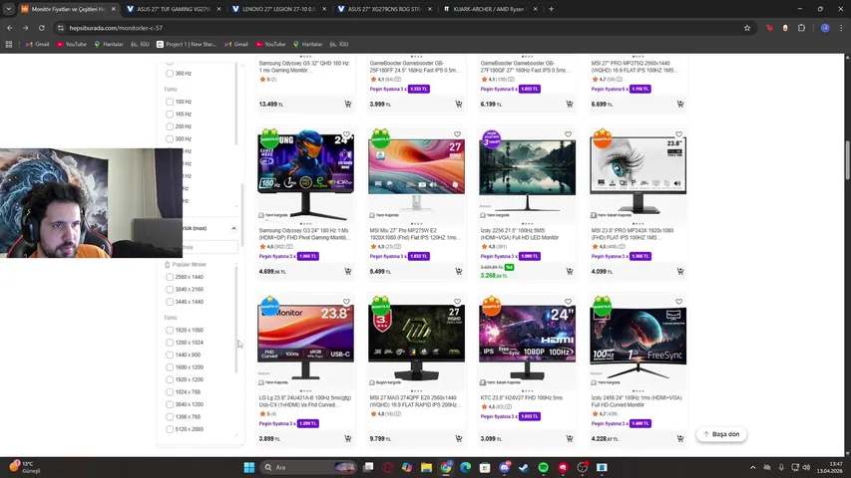Add Samsung Odyssey G5 32" to cart
The height and width of the screenshot is (478, 851).
pyautogui.click(x=348, y=104)
